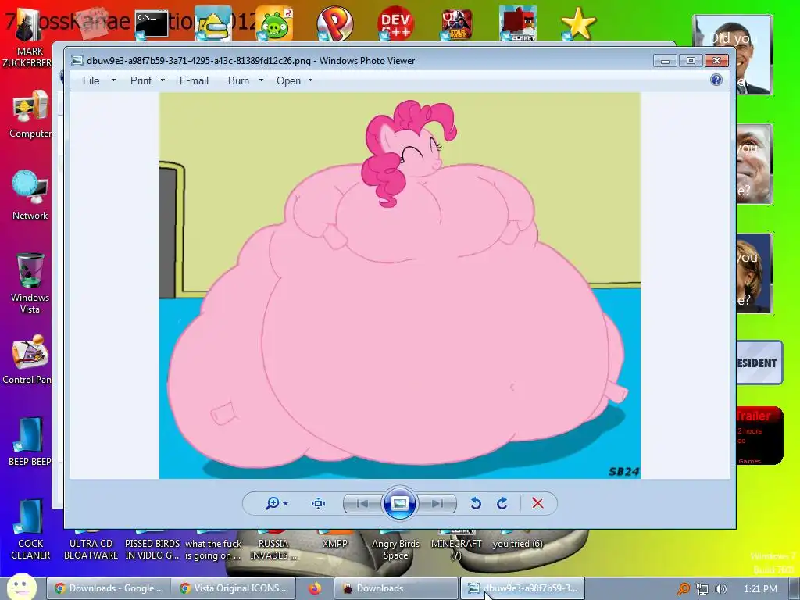Switch to Downloads - Google Chrome taskbar button

tap(108, 588)
